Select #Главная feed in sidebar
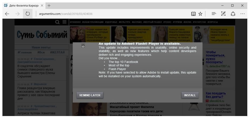This screenshot has height=119, width=250. click(x=25, y=52)
